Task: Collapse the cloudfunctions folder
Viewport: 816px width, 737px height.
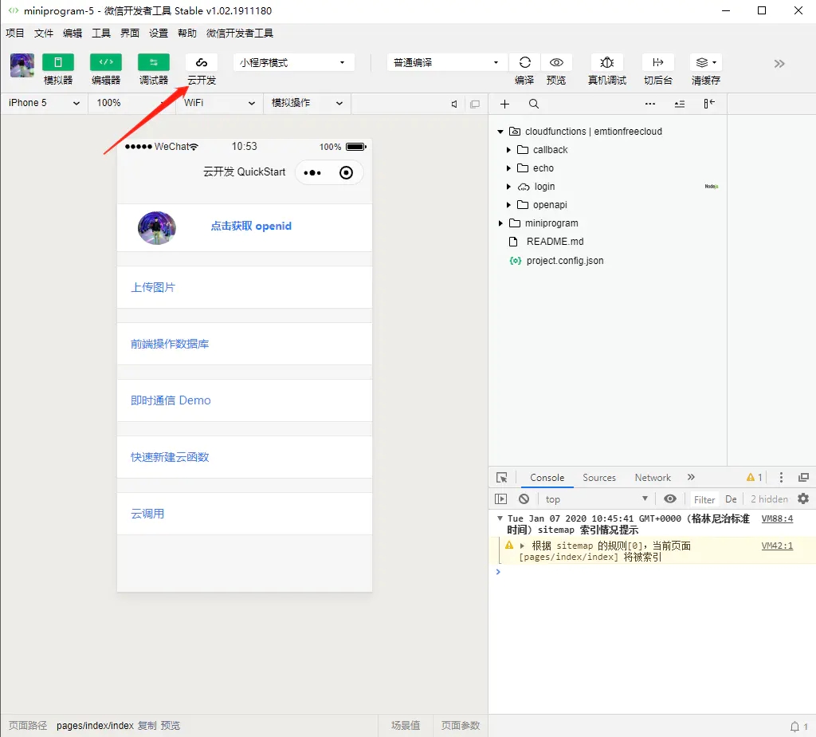Action: [x=500, y=132]
